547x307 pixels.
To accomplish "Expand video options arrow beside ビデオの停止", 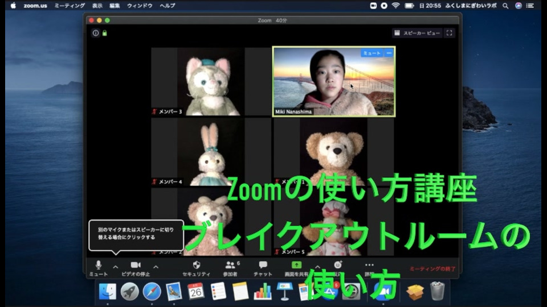I will point(156,267).
